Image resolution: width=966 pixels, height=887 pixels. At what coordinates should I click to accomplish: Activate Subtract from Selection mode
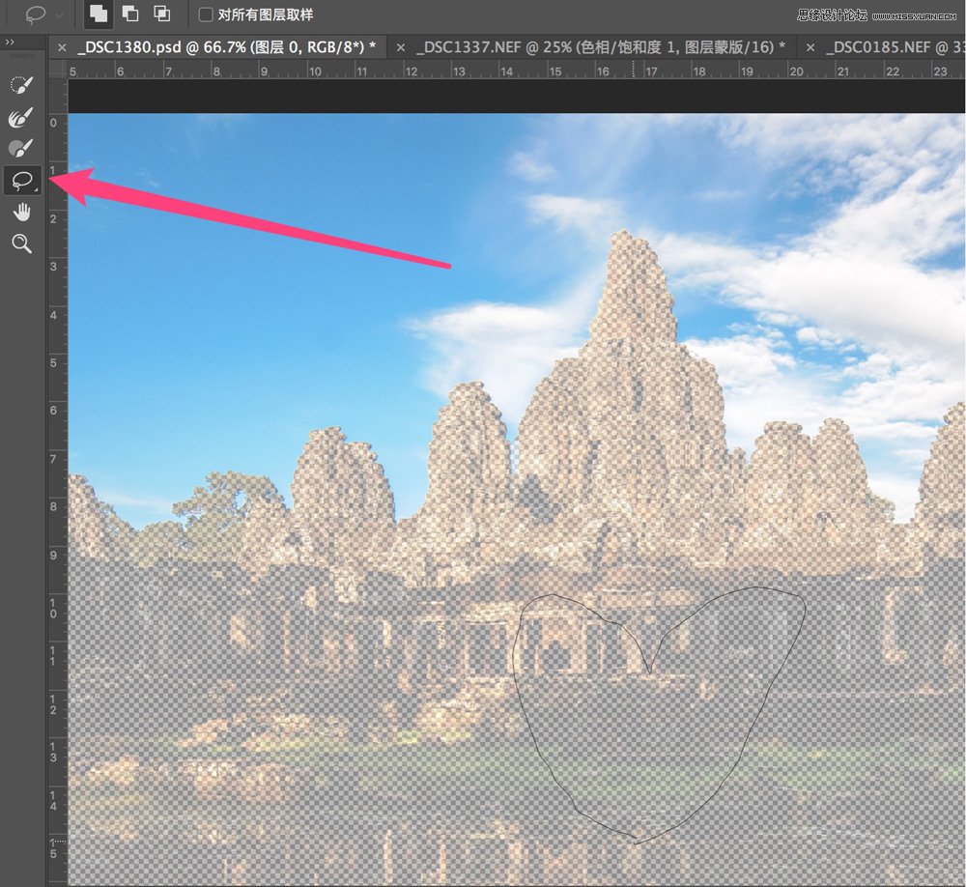[x=162, y=15]
